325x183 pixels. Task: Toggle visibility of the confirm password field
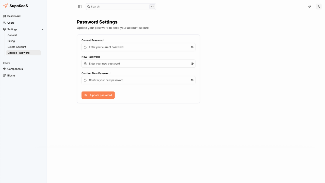click(x=192, y=80)
